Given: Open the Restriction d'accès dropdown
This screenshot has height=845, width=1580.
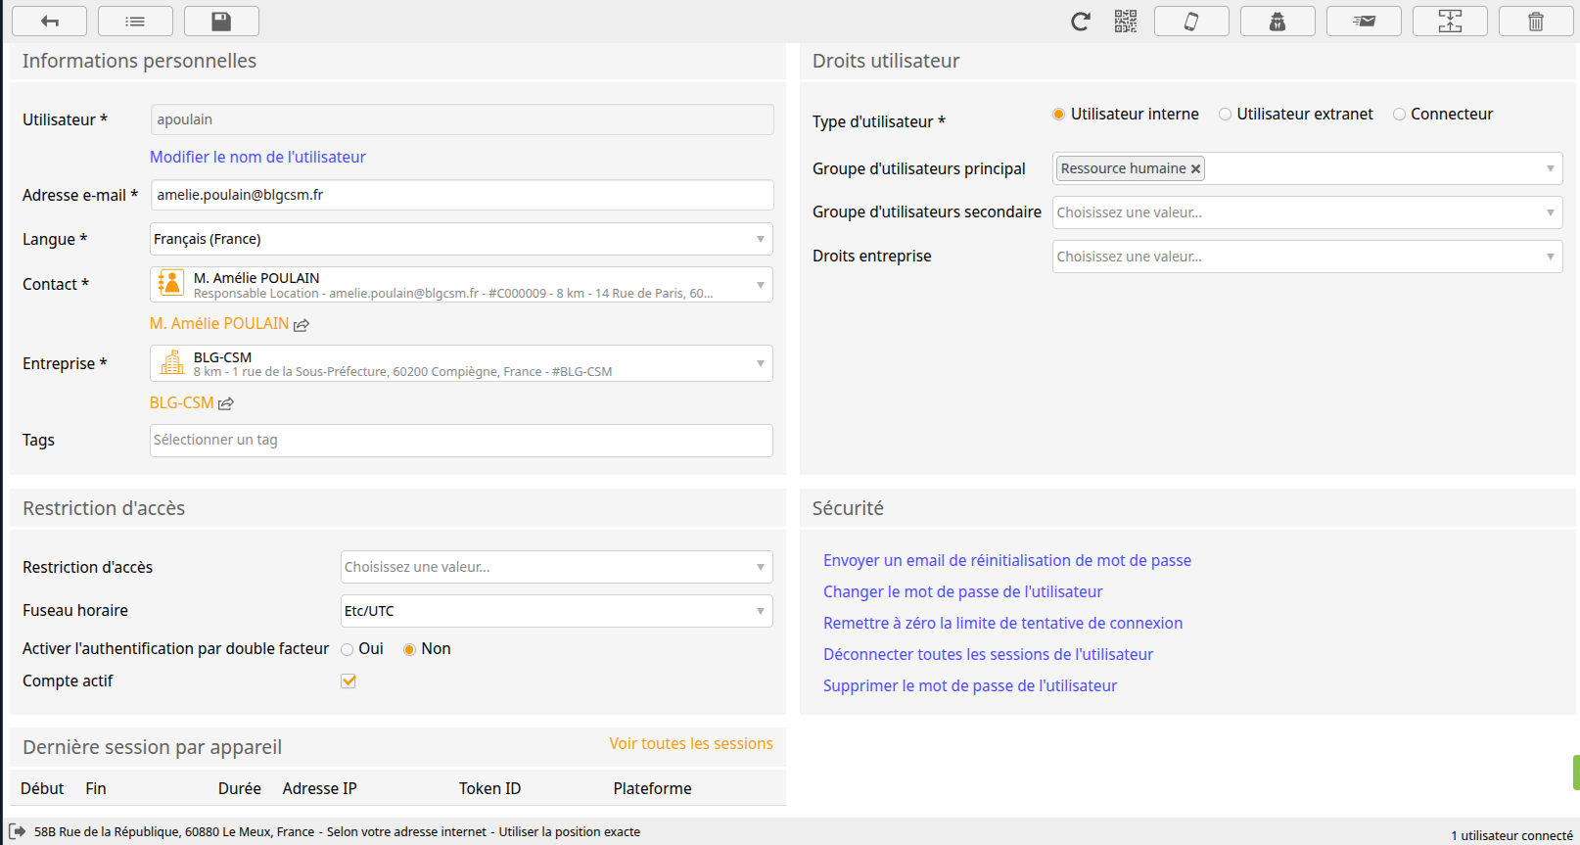Looking at the screenshot, I should point(556,567).
